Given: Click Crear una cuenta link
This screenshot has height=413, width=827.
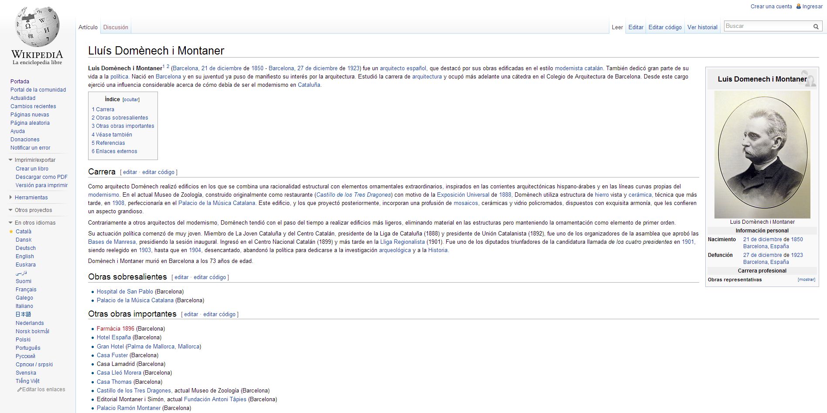Looking at the screenshot, I should pos(771,7).
